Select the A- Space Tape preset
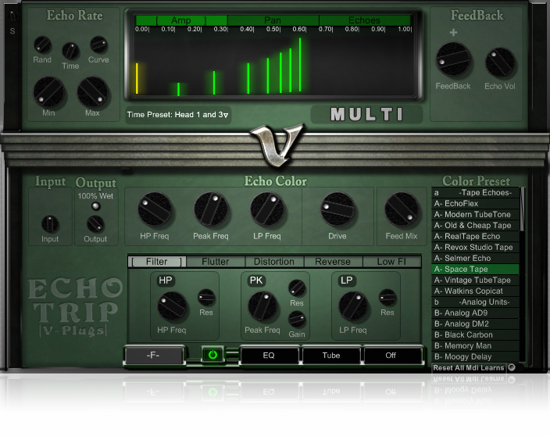The image size is (550, 436). tap(475, 269)
